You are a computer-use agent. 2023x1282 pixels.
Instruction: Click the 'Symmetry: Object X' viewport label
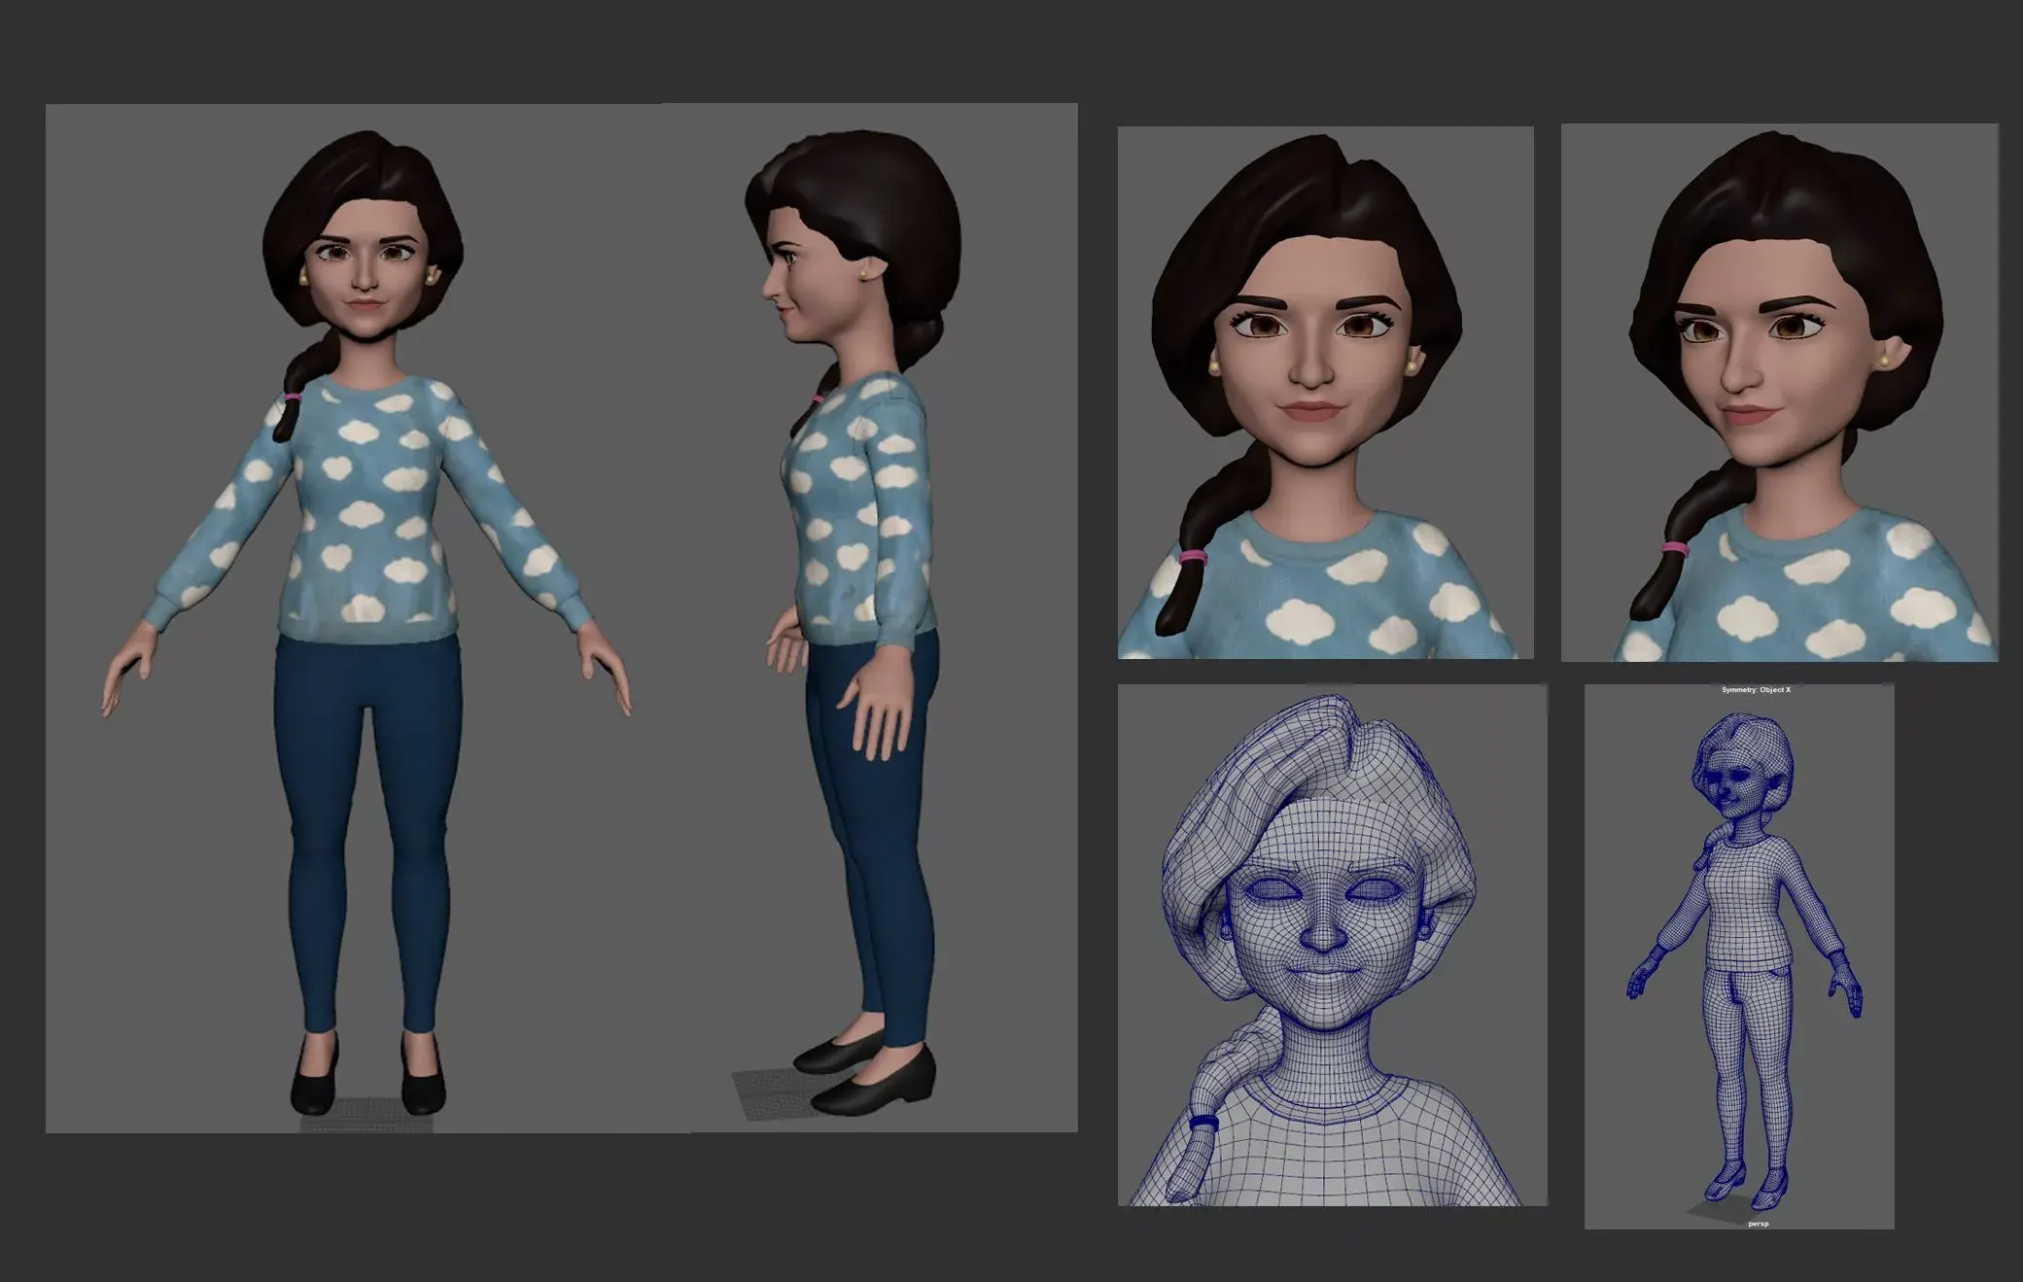1756,690
